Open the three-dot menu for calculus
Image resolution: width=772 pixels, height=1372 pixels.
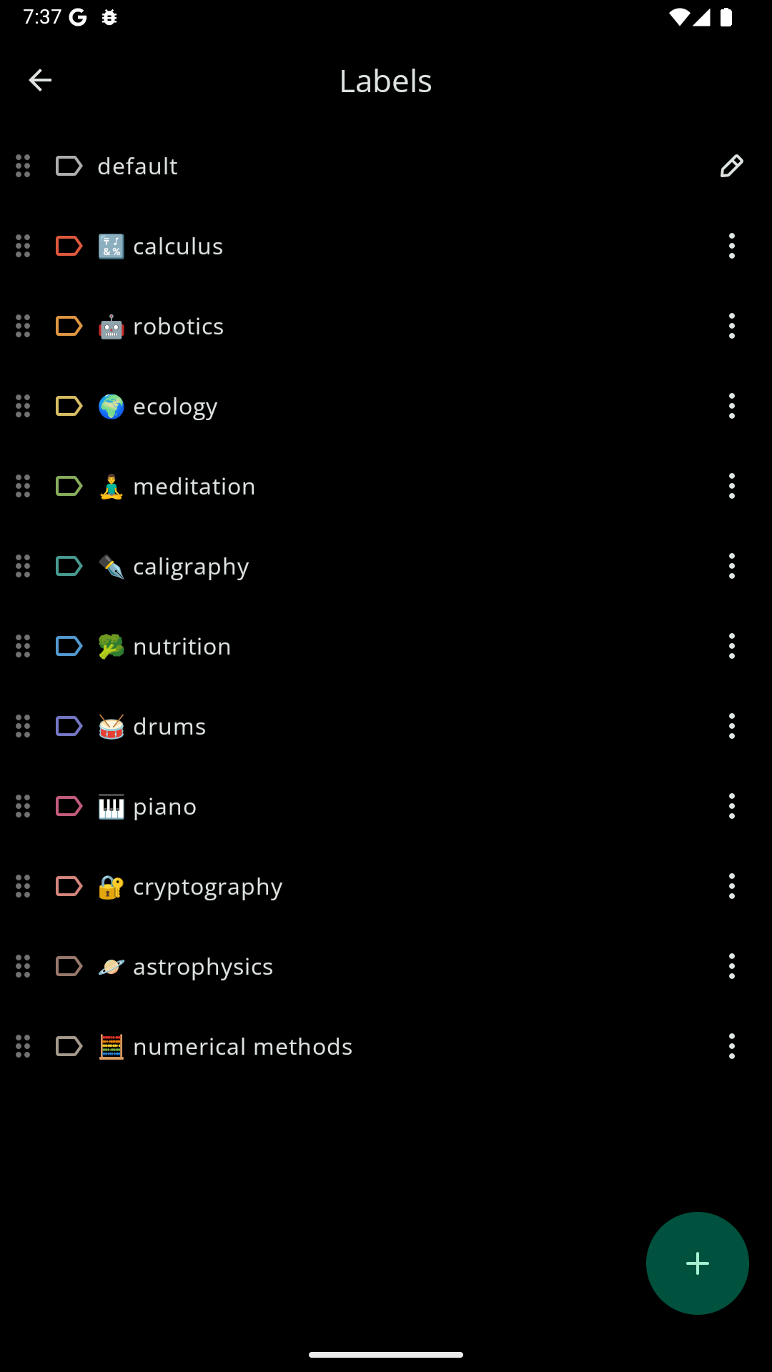[731, 246]
